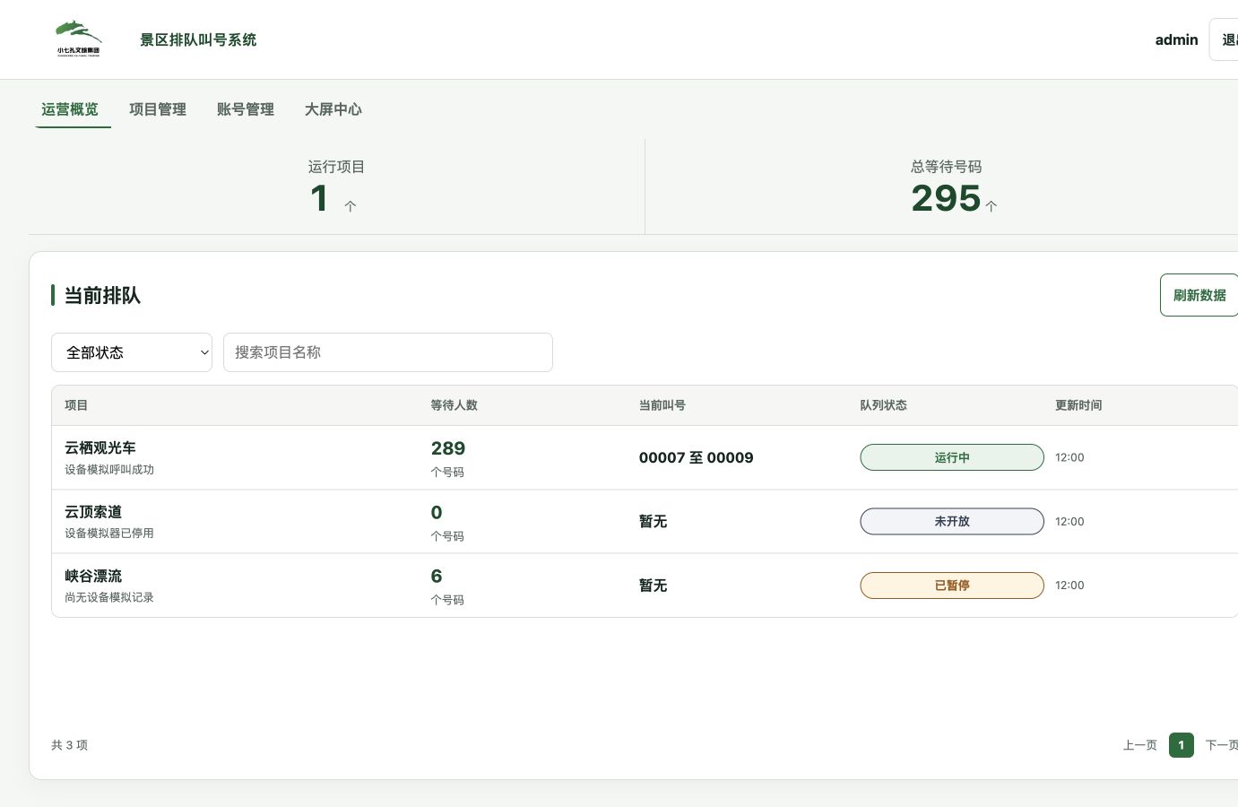Click 设备模拟器已停用 subtitle text
Image resolution: width=1238 pixels, height=807 pixels.
coord(109,534)
